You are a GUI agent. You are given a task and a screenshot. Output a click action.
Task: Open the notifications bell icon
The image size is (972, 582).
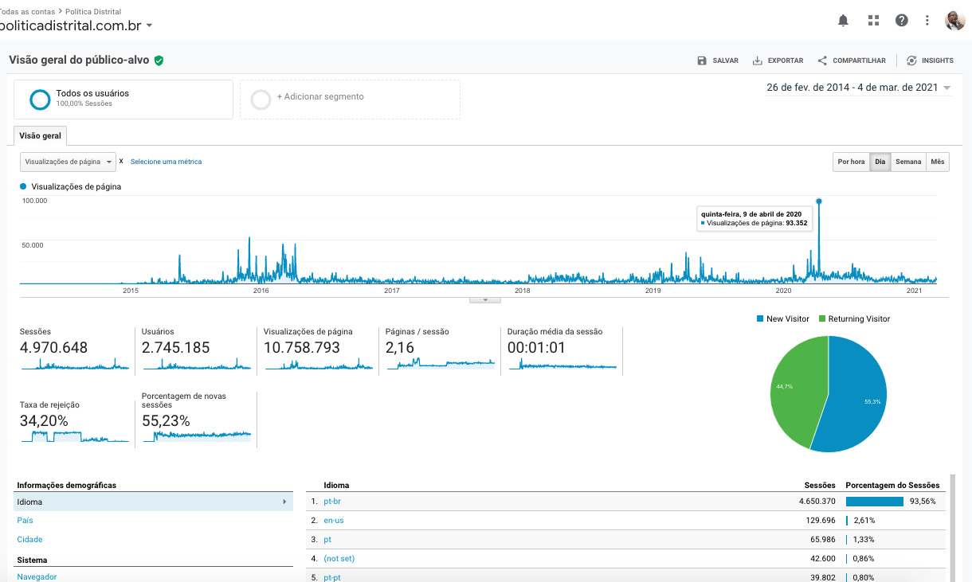[844, 21]
